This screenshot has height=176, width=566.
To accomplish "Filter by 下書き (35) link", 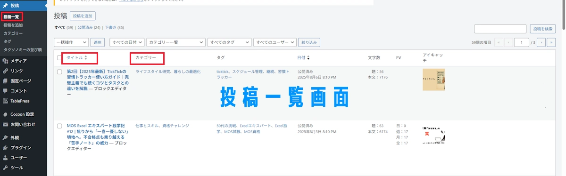I will 114,28.
